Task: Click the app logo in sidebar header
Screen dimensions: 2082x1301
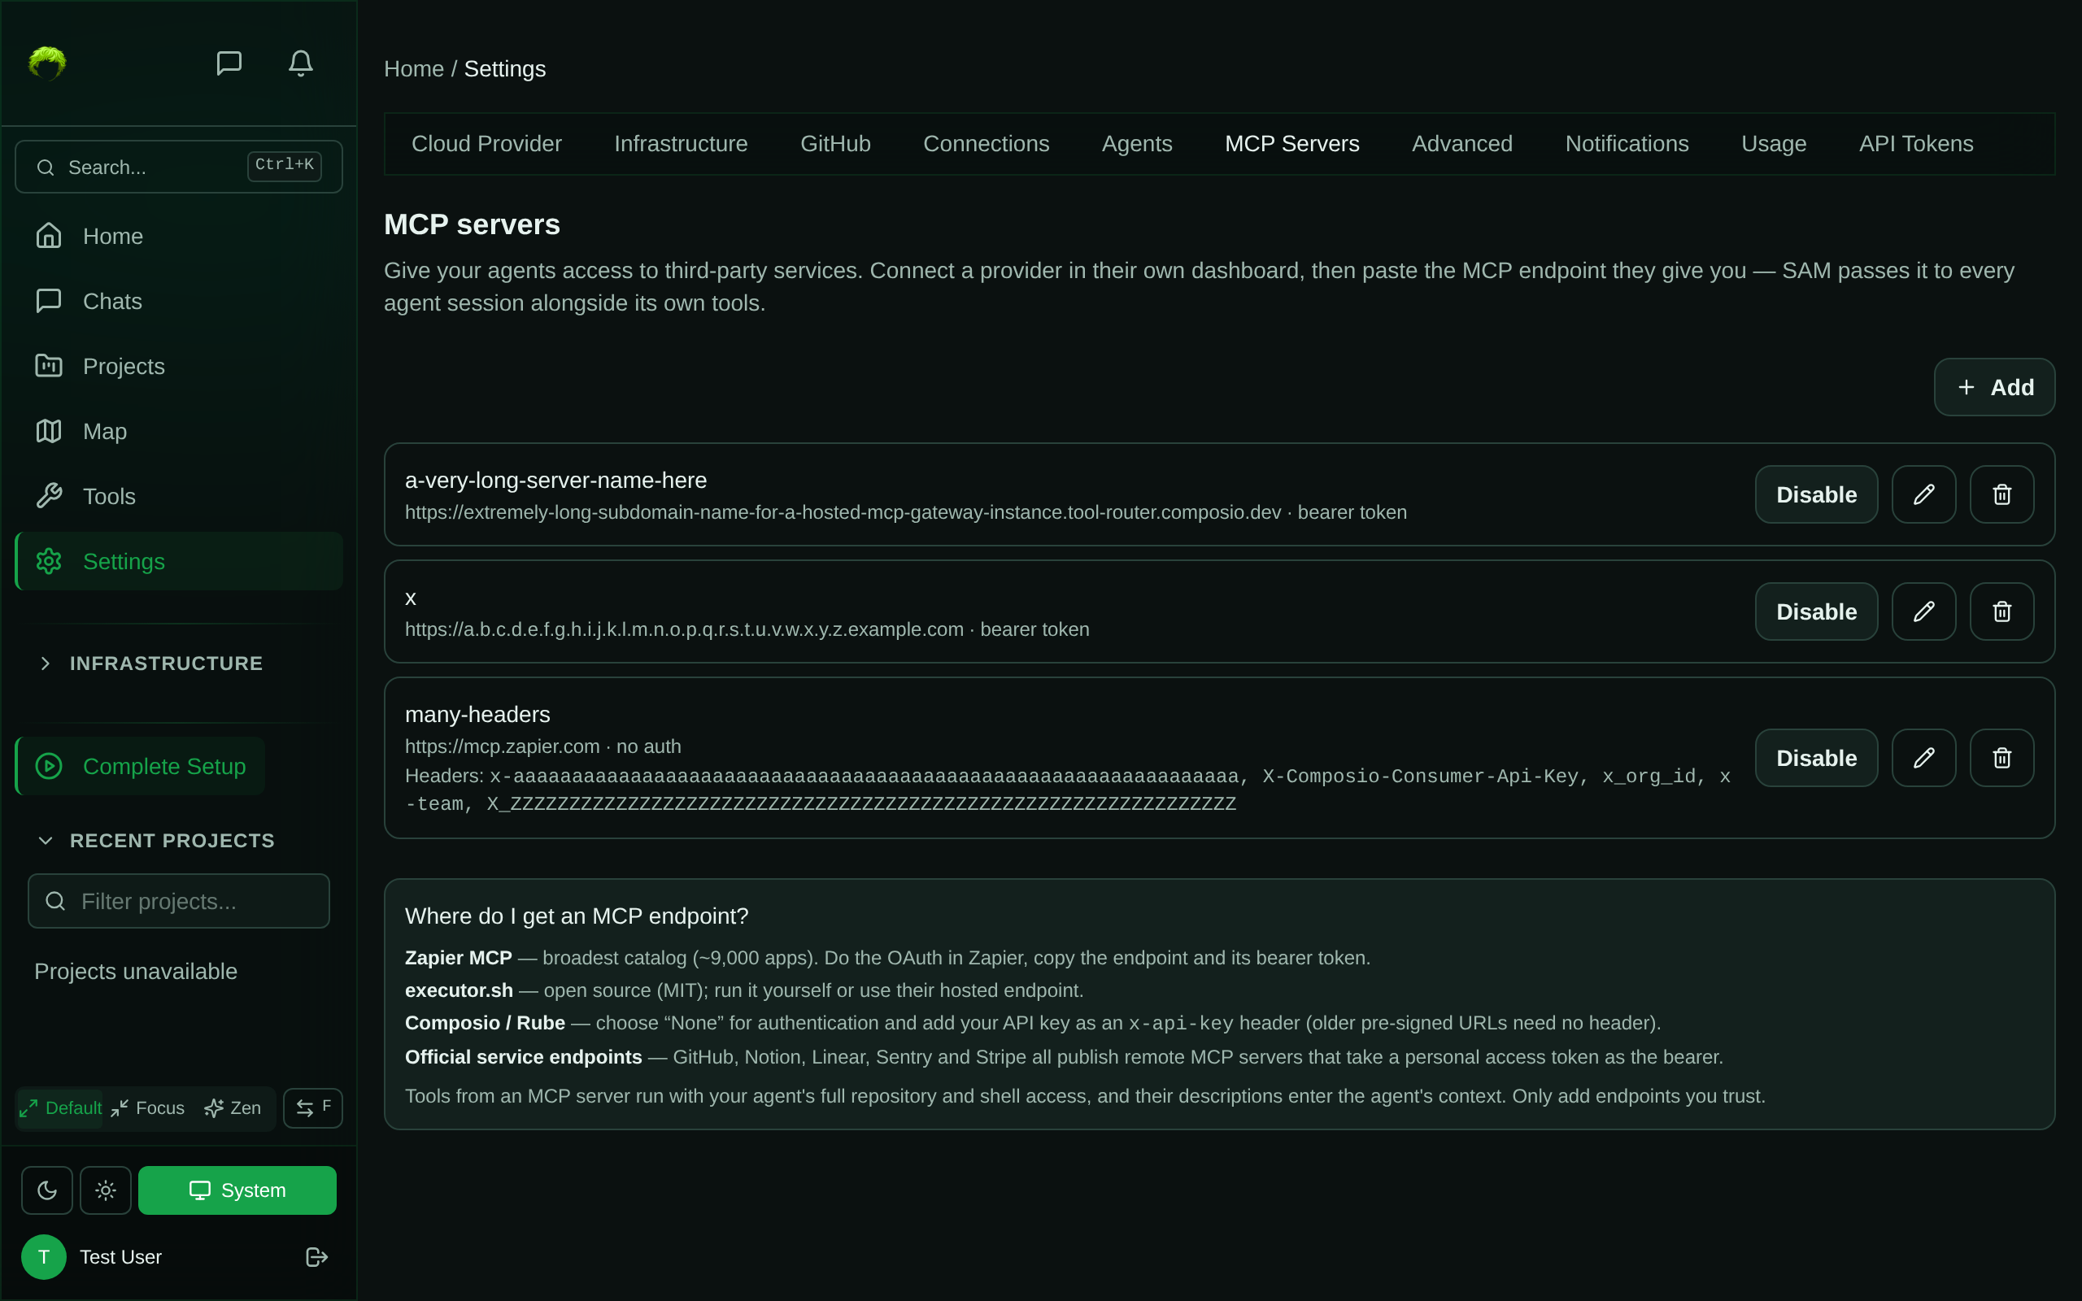Action: [47, 63]
